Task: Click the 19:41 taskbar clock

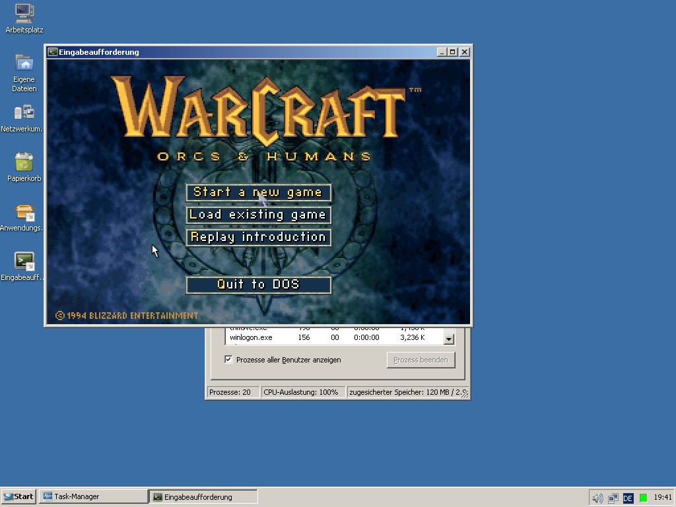Action: [x=663, y=498]
